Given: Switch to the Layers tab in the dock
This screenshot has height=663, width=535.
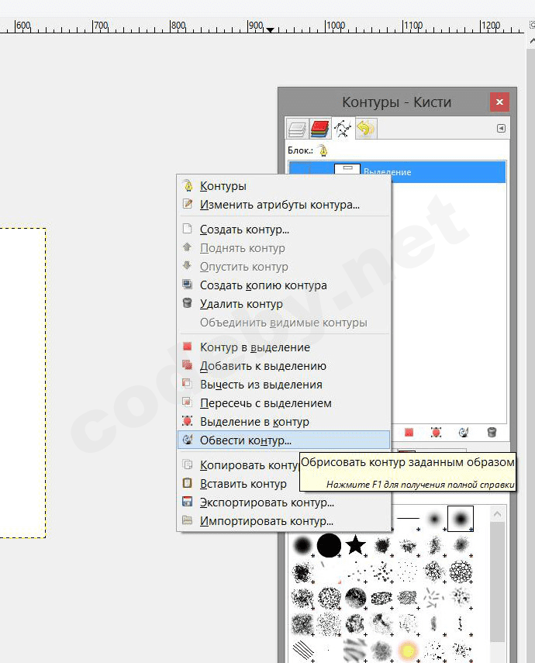Looking at the screenshot, I should point(297,129).
